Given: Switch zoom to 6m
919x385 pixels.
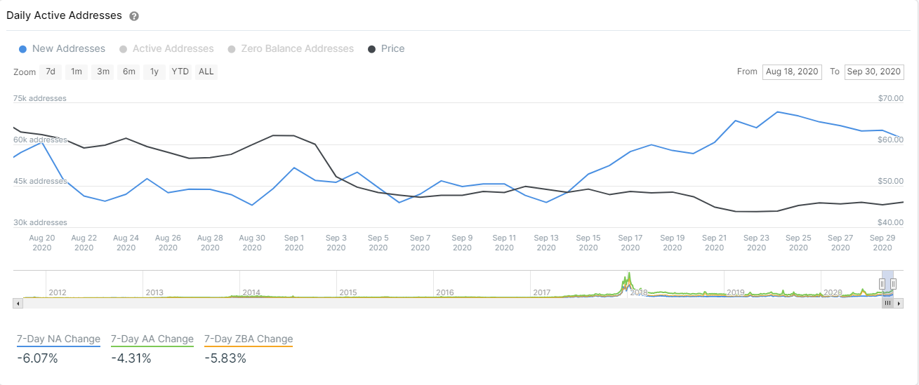Looking at the screenshot, I should (129, 72).
